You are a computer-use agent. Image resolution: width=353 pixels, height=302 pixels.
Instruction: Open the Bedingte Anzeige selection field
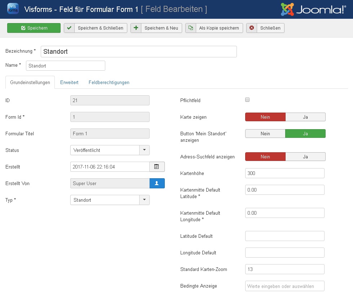[x=284, y=286]
